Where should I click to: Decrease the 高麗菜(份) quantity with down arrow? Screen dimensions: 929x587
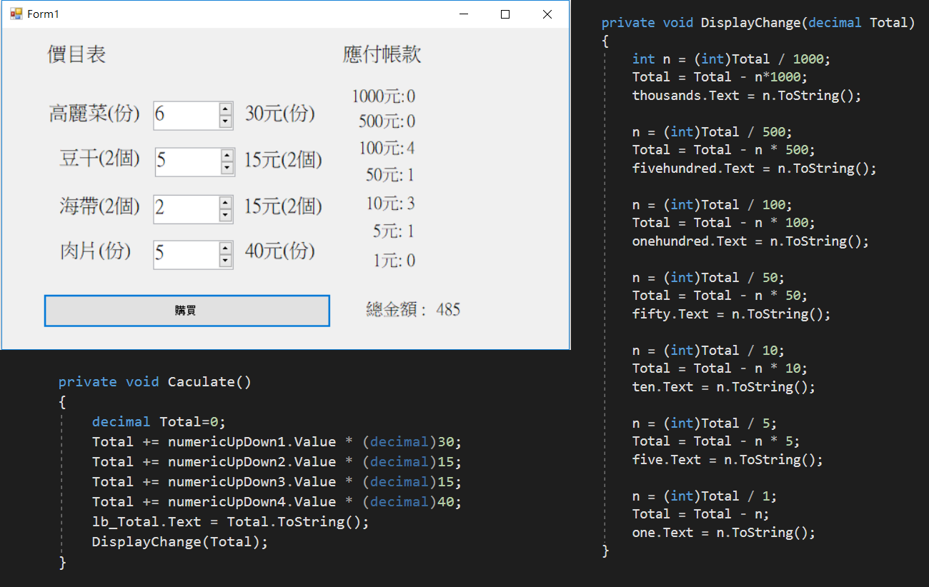[x=226, y=122]
